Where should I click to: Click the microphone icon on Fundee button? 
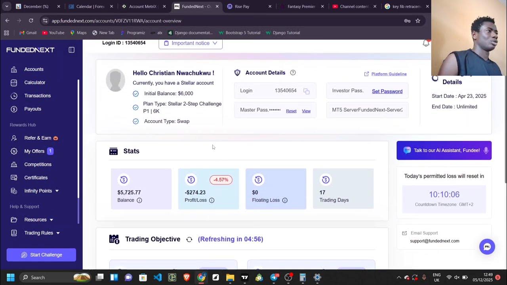click(486, 150)
